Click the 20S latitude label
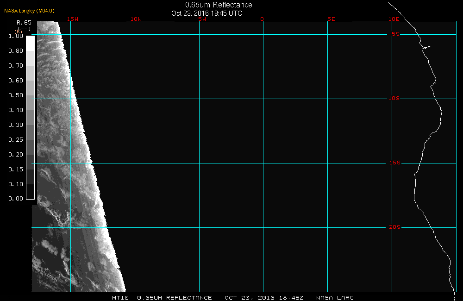 [394, 227]
